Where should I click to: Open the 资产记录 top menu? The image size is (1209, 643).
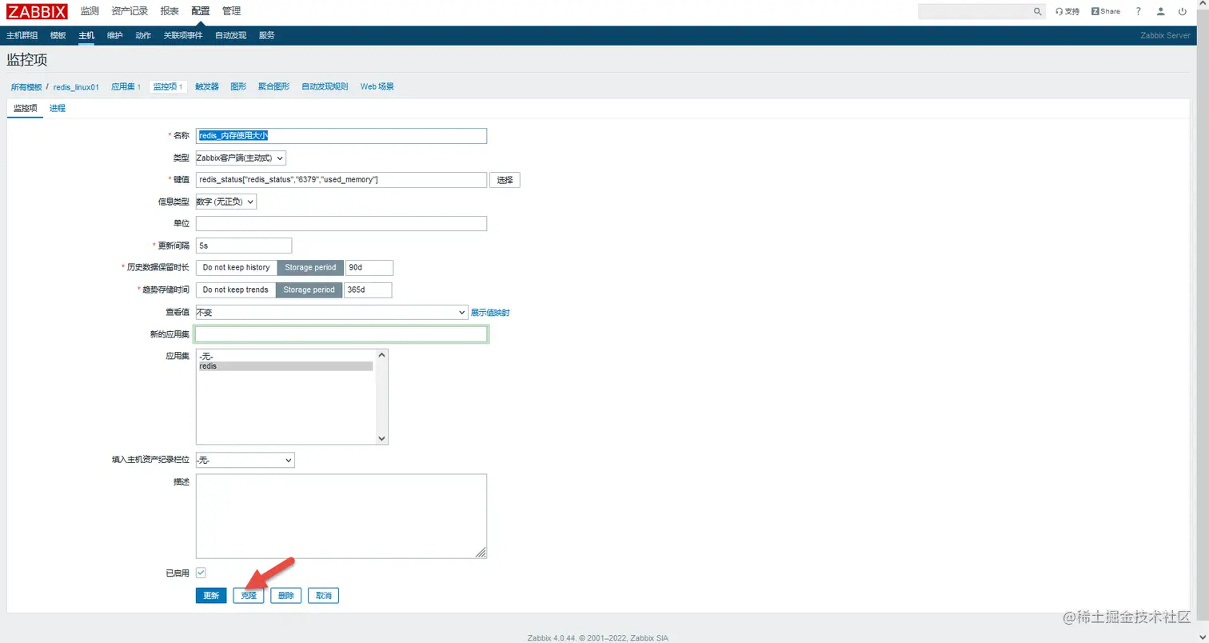click(130, 11)
